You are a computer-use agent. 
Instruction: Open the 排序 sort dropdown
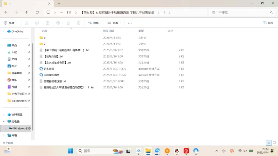point(95,23)
